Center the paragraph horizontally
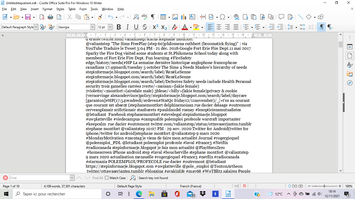 tap(219, 27)
